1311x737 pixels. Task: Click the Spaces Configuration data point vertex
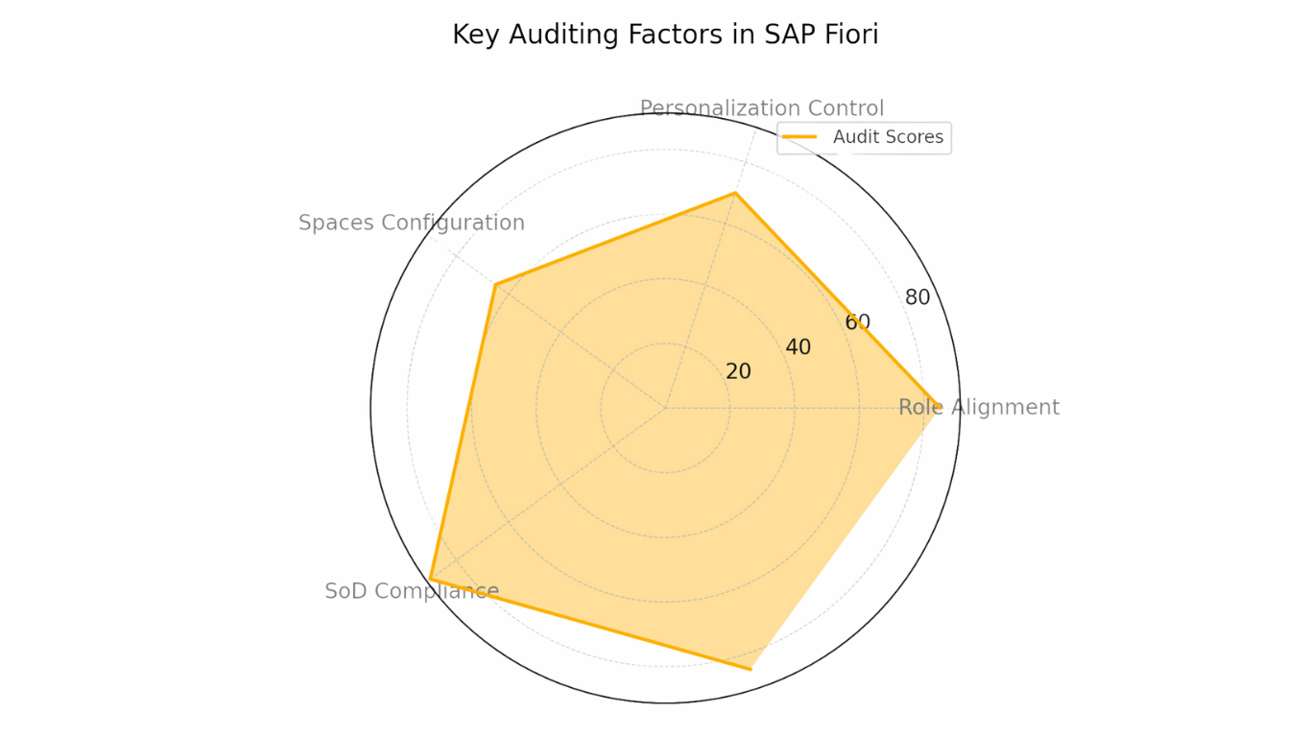click(x=494, y=284)
